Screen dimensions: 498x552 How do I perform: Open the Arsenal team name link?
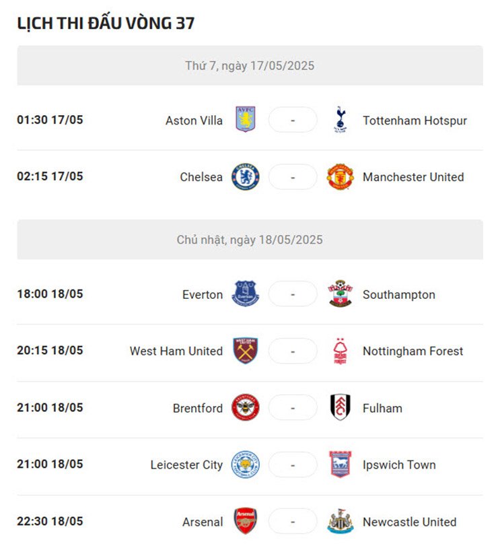pyautogui.click(x=203, y=522)
